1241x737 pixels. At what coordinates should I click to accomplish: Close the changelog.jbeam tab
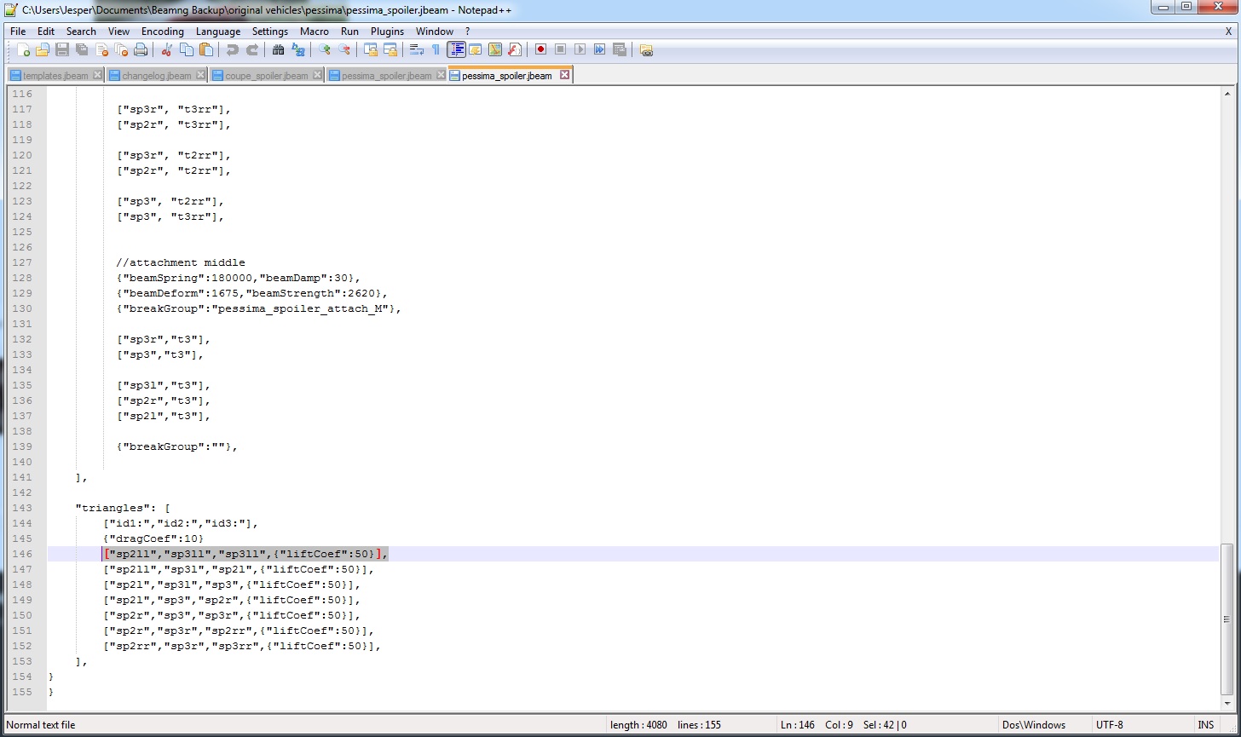[200, 75]
